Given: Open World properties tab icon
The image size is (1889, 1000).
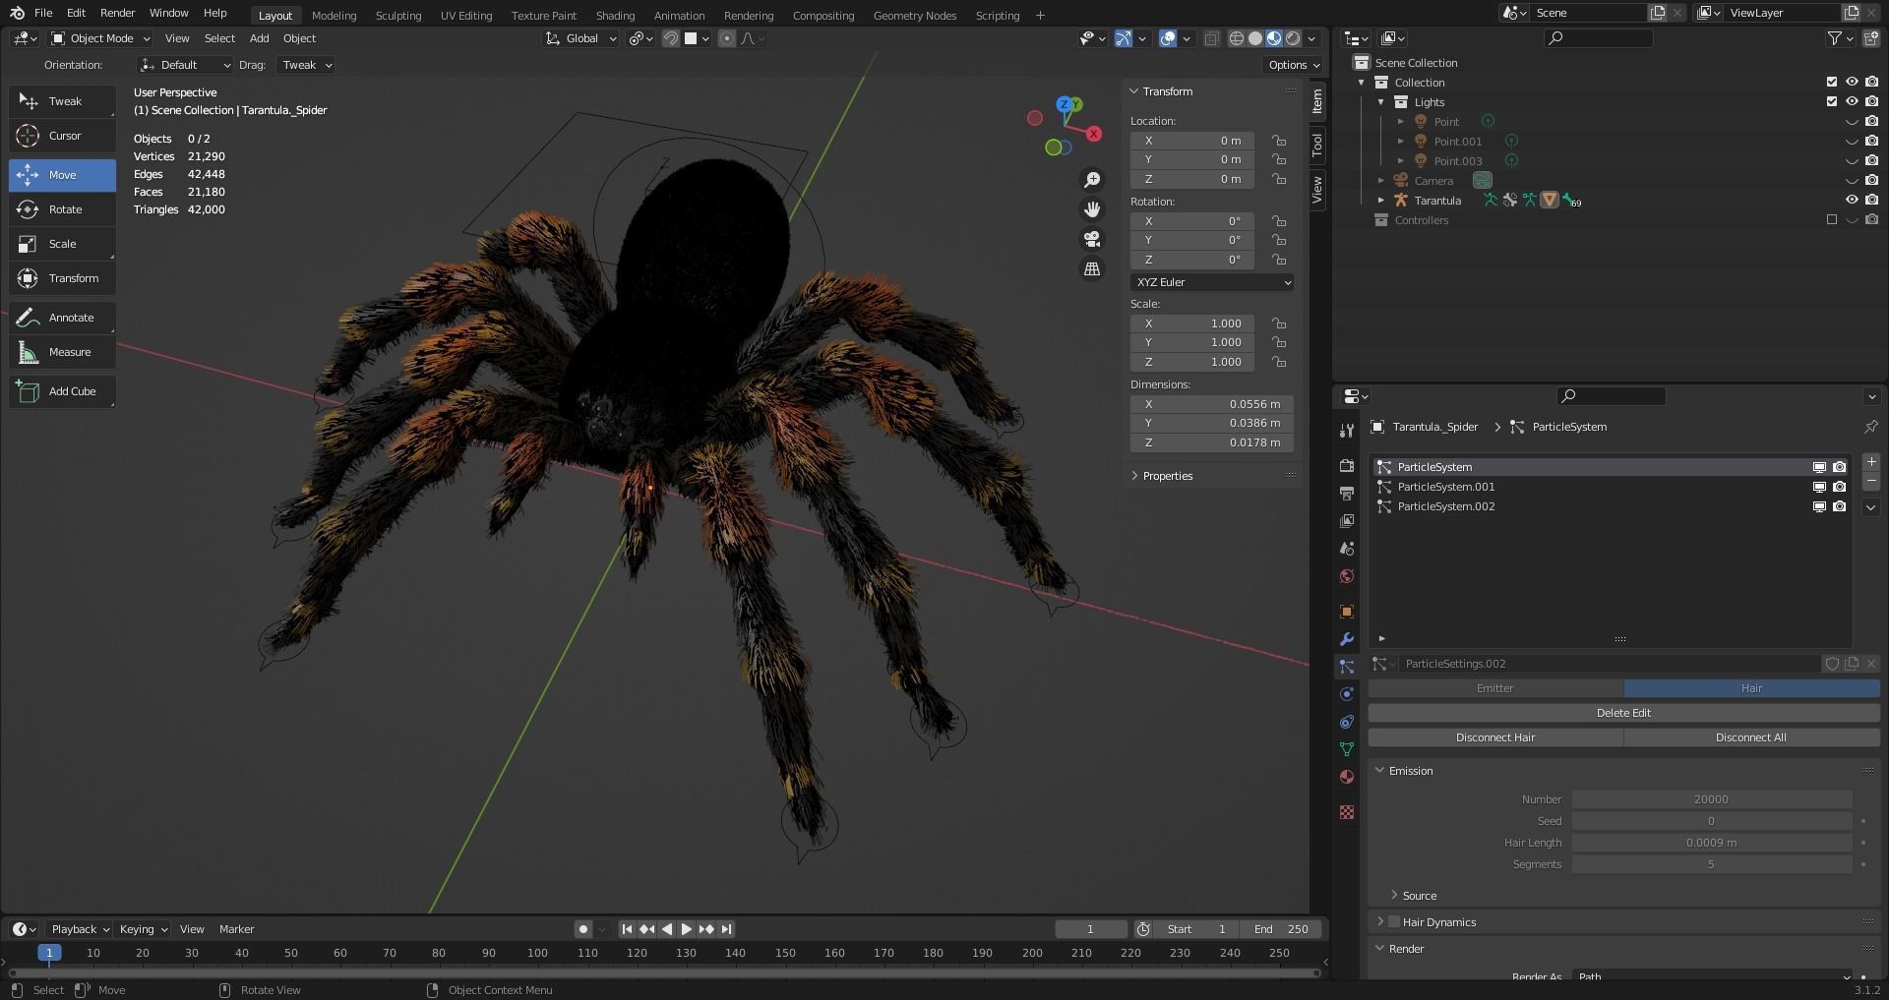Looking at the screenshot, I should 1347,576.
